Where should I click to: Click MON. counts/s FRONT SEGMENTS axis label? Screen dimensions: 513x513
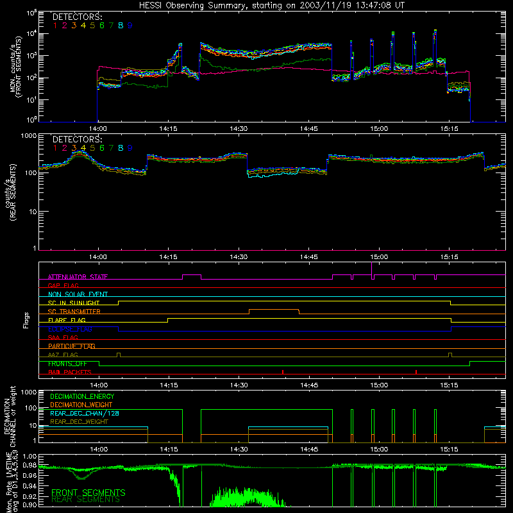click(x=17, y=67)
